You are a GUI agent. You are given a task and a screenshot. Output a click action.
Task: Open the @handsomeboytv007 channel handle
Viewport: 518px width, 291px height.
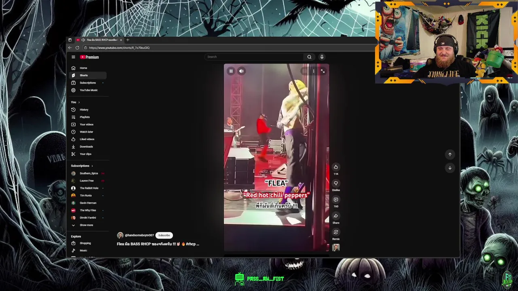pos(139,235)
